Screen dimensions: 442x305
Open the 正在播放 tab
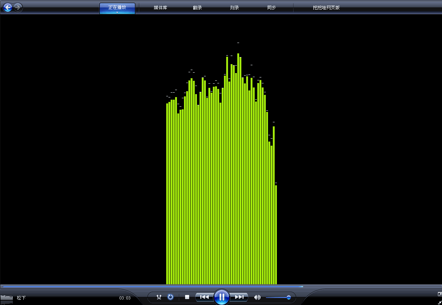click(x=117, y=7)
